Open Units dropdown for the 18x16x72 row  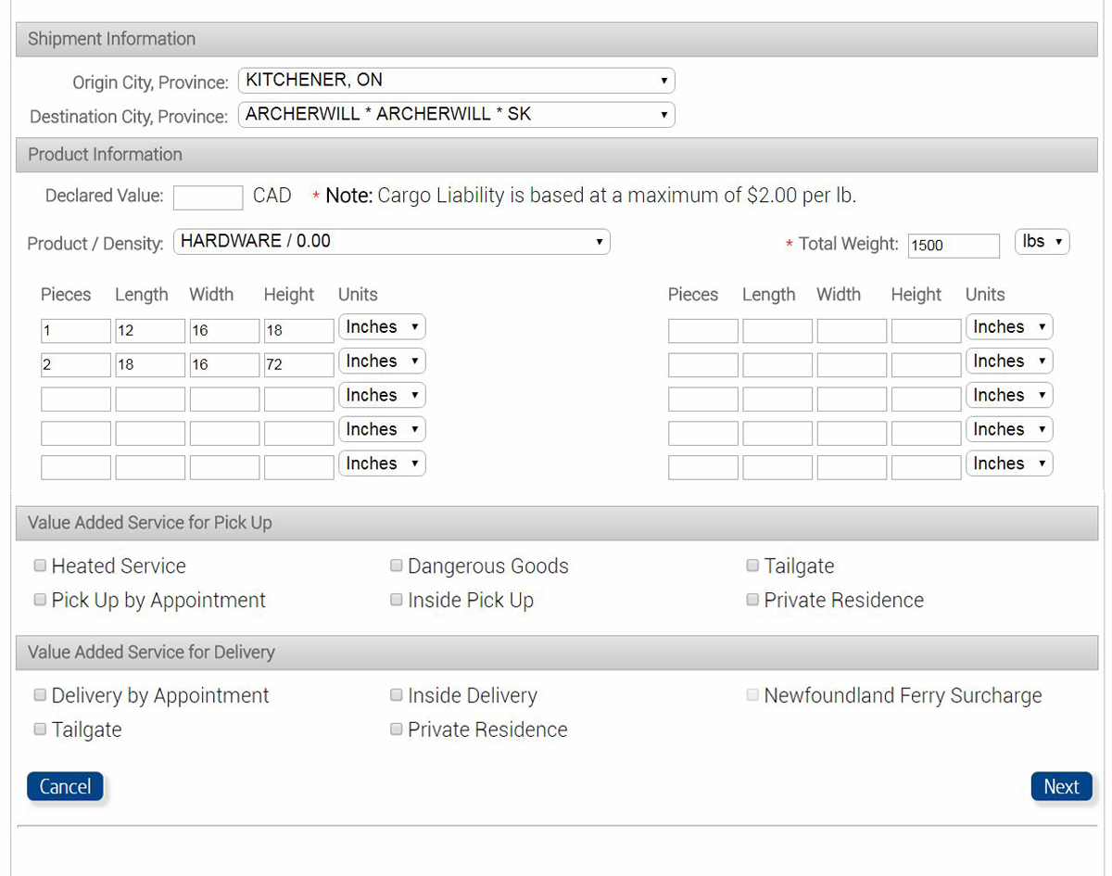click(x=382, y=362)
